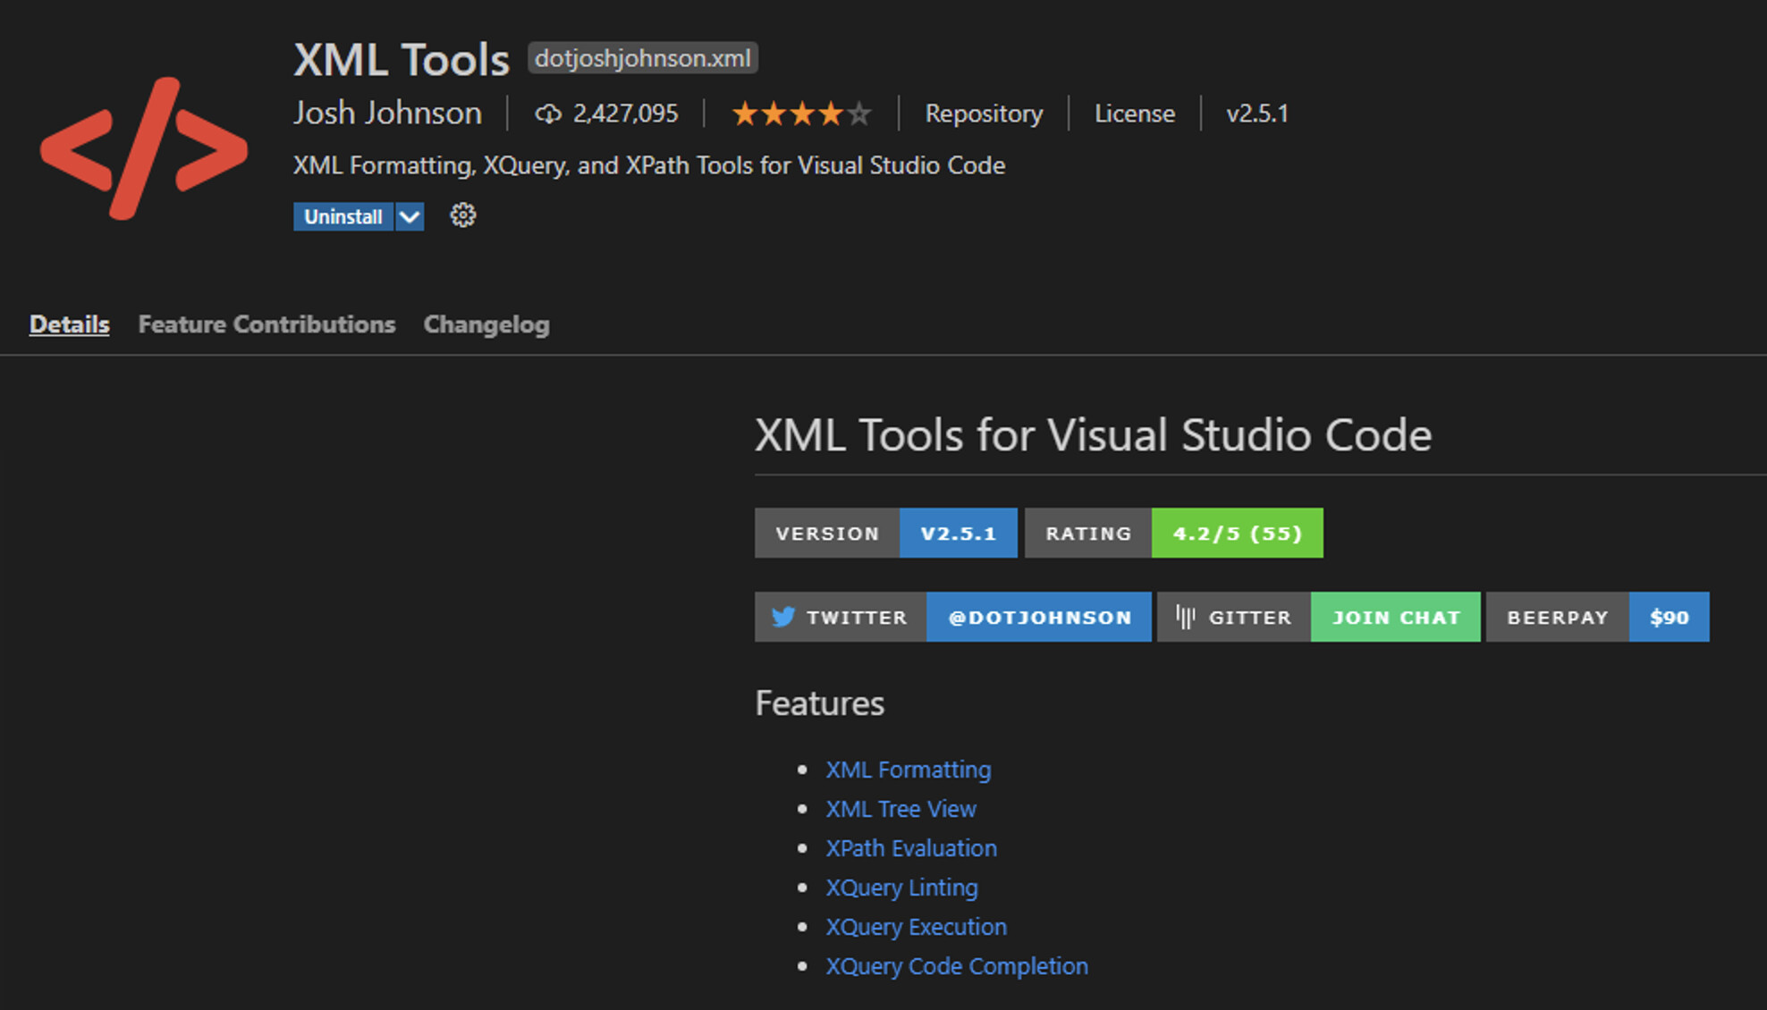This screenshot has width=1767, height=1010.
Task: Open the XML Tree View link
Action: 901,809
